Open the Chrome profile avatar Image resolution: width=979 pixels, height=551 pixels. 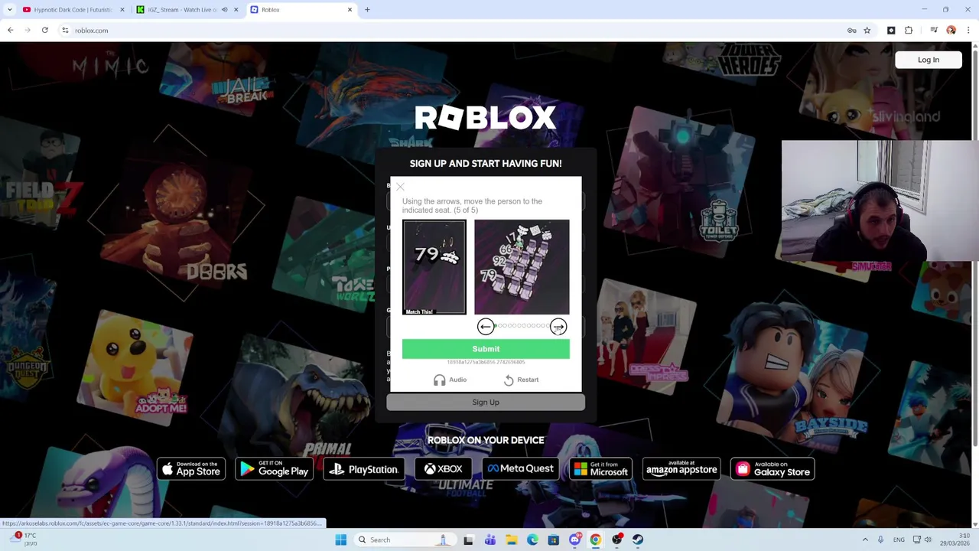(951, 31)
